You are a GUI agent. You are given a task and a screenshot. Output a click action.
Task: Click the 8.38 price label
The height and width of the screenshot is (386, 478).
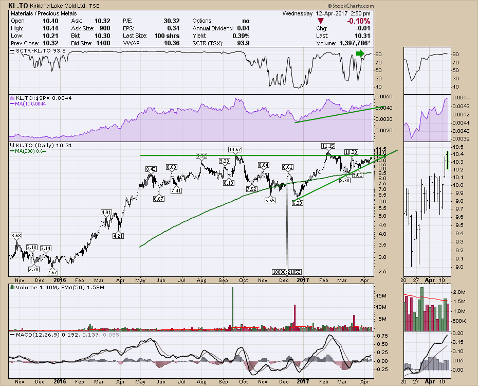coord(345,180)
